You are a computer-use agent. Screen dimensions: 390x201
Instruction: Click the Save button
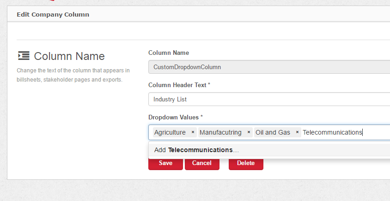pyautogui.click(x=165, y=163)
